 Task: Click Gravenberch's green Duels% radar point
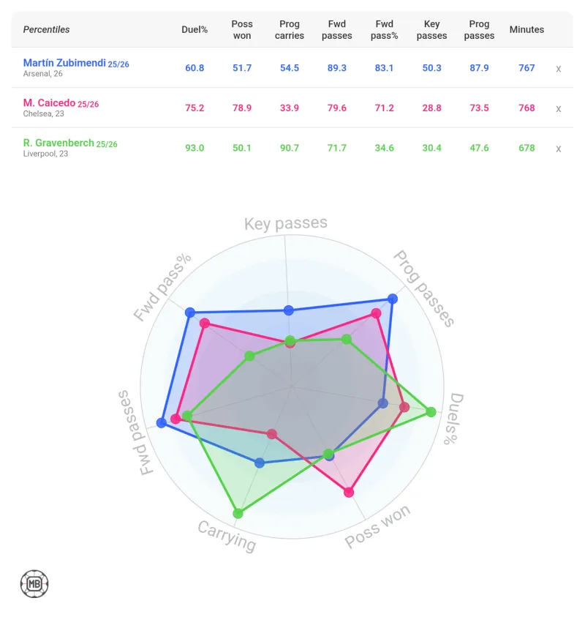pos(431,412)
